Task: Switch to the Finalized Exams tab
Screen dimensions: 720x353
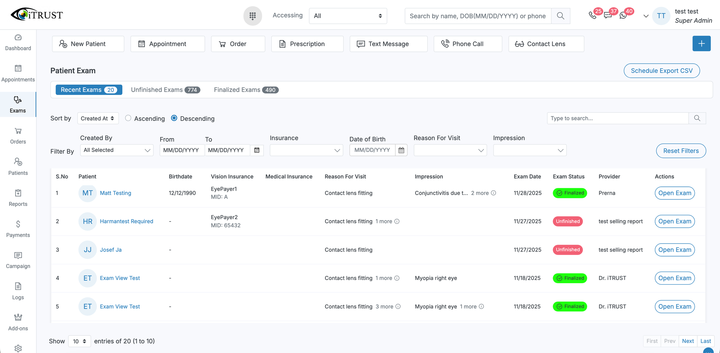Action: coord(246,90)
